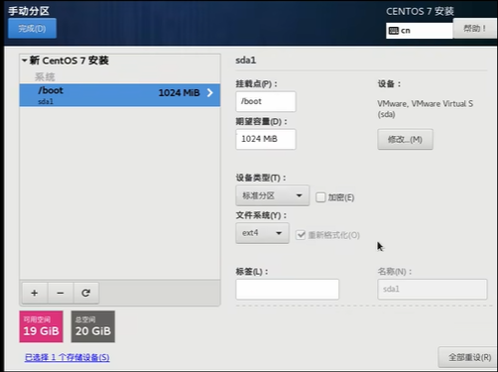
Task: Select the /boot sda1 partition entry
Action: pyautogui.click(x=120, y=95)
